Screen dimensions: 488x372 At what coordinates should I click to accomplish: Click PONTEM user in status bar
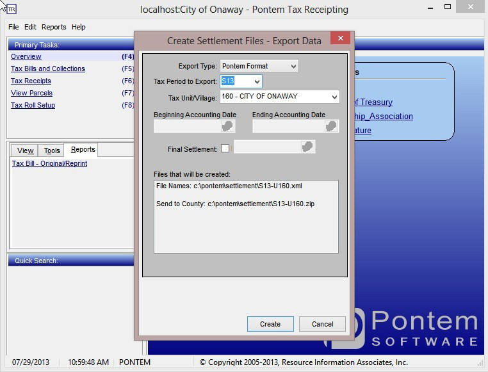[134, 362]
